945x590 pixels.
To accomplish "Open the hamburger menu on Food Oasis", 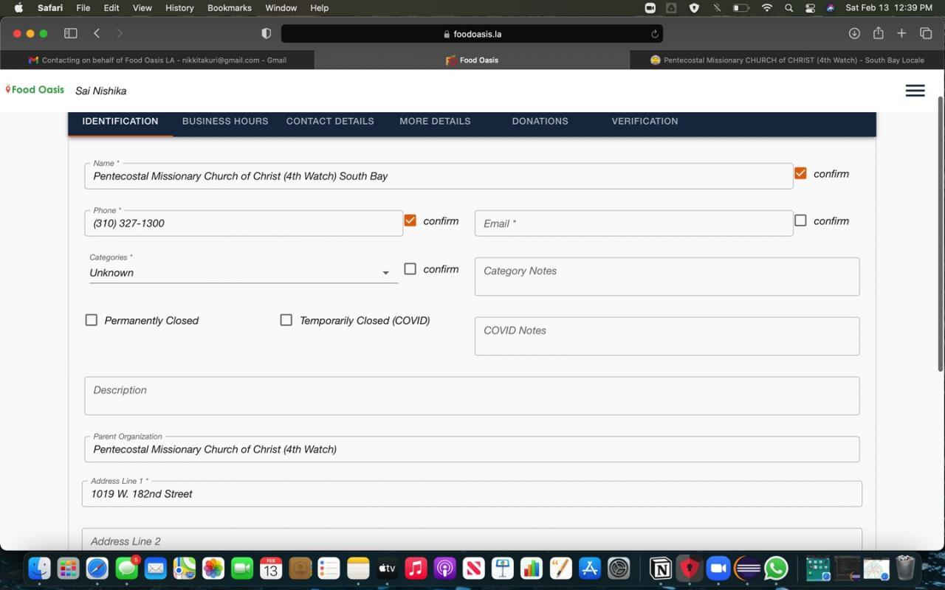I will click(x=915, y=91).
